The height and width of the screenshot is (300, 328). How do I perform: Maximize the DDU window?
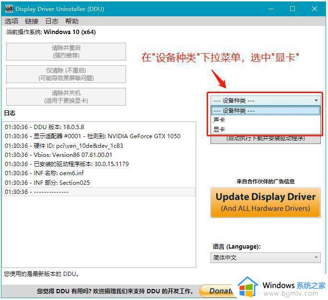point(293,9)
